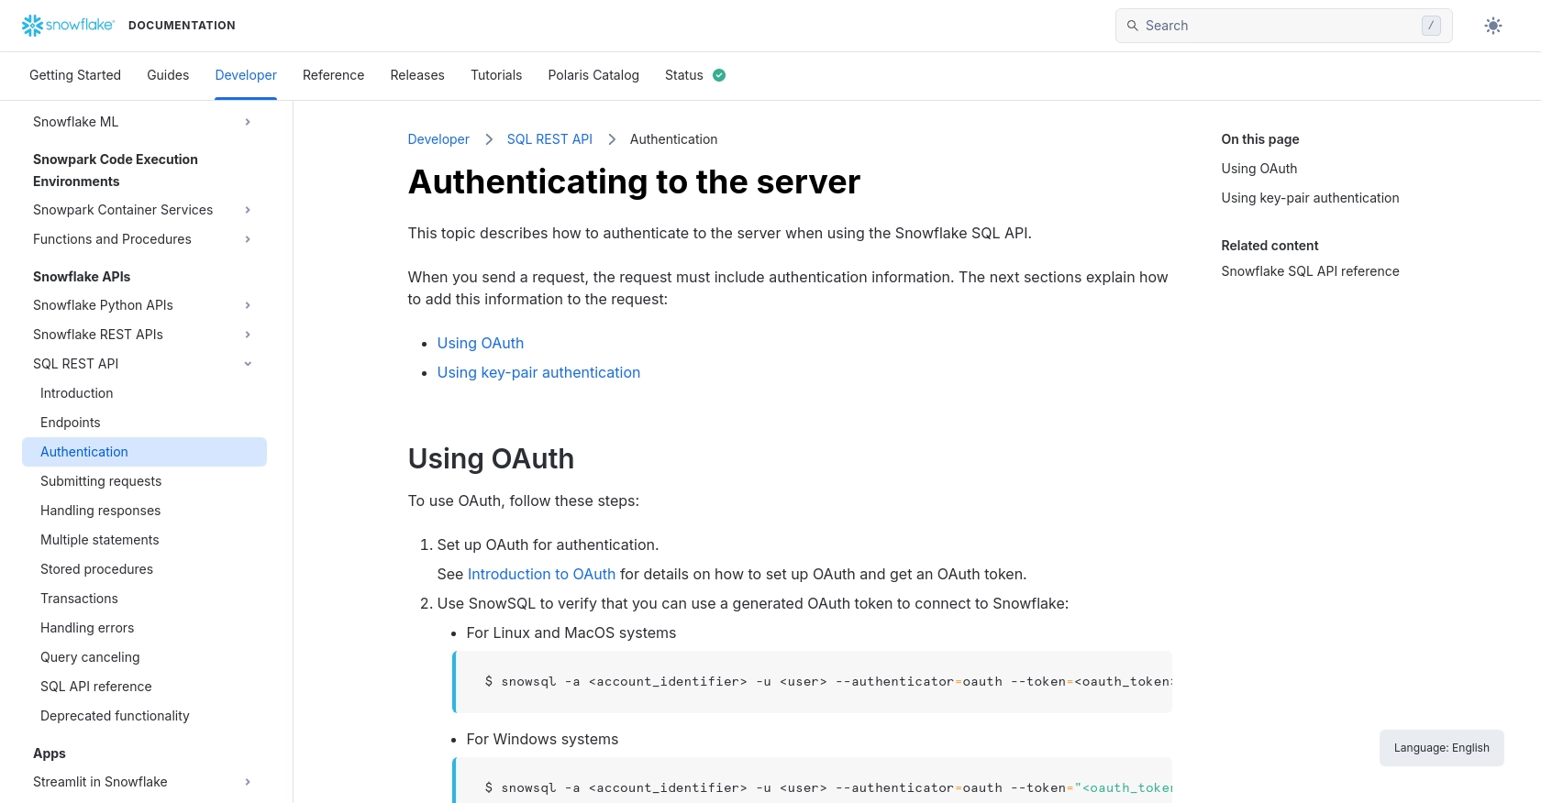Open Handling responses sidebar page
Viewport: 1541px width, 803px height.
click(100, 511)
